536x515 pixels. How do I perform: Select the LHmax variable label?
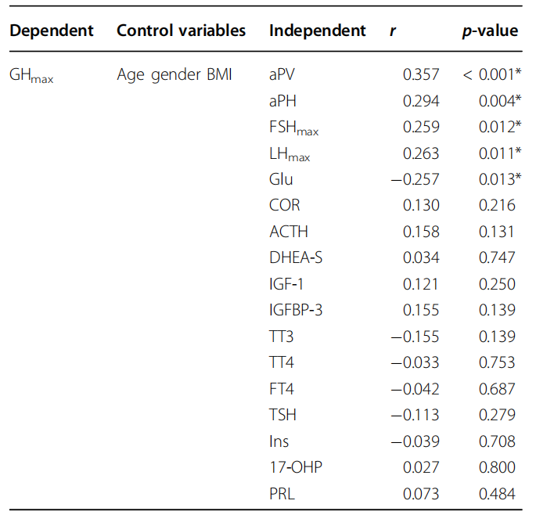click(x=290, y=154)
